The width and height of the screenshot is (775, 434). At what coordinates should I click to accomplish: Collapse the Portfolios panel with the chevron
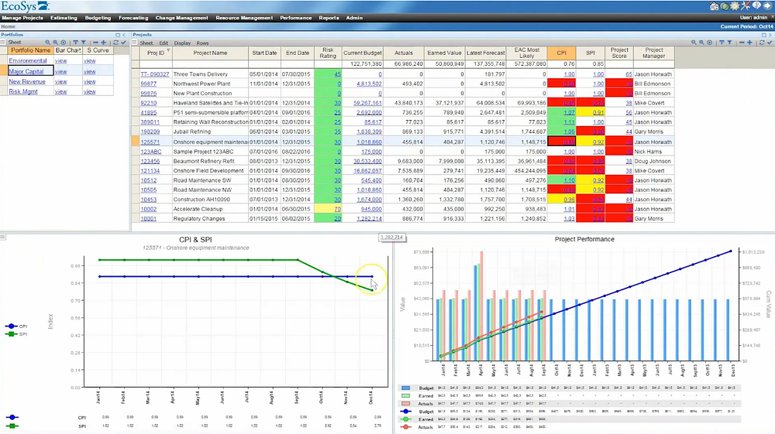[123, 35]
